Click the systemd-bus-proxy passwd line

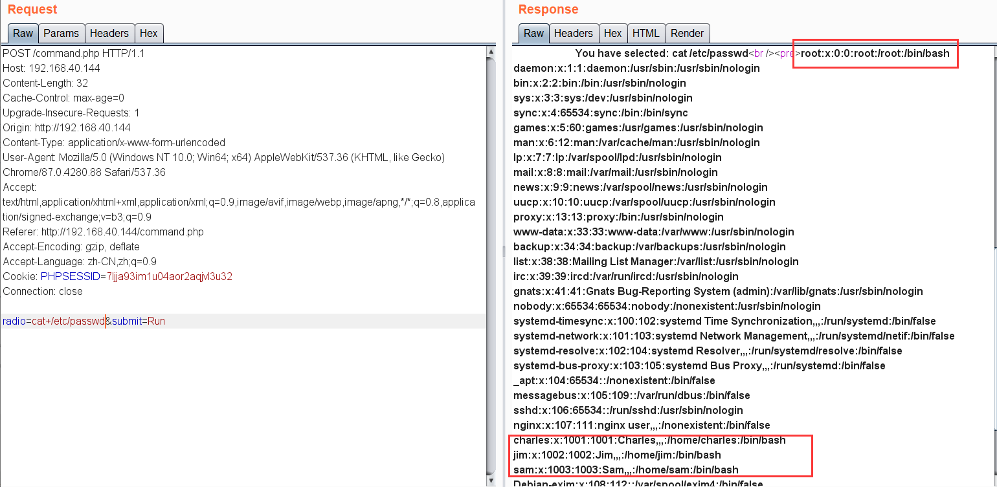(x=699, y=365)
